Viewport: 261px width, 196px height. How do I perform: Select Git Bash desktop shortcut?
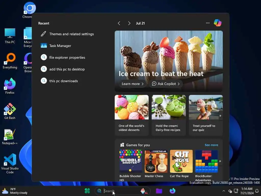click(10, 111)
